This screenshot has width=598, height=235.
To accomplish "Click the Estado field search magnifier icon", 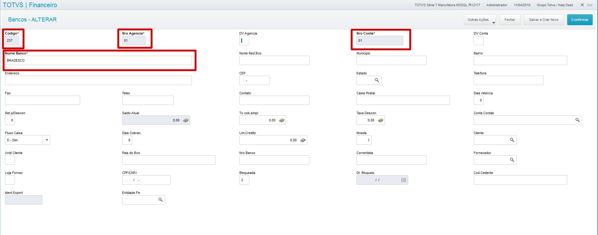I will tap(377, 80).
